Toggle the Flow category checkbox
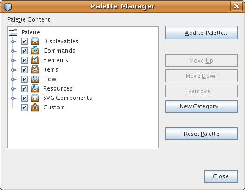This screenshot has width=245, height=190. pos(24,79)
